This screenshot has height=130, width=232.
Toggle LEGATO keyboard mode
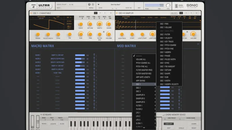click(53, 124)
